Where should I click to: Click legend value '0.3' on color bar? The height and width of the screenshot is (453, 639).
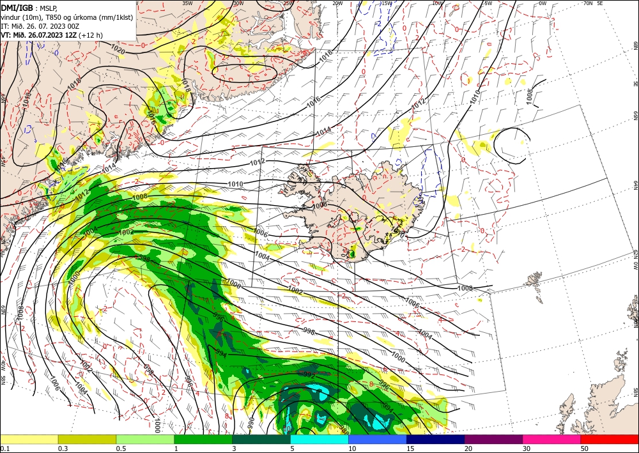tap(63, 449)
